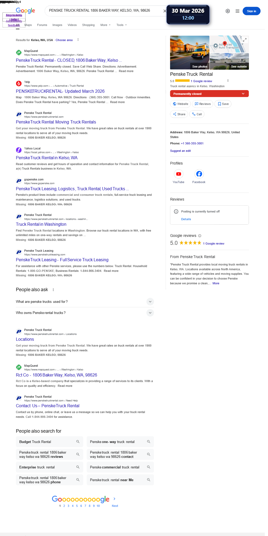Expand "Who owns Penske rental trucks?"
This screenshot has width=268, height=536.
(x=150, y=313)
